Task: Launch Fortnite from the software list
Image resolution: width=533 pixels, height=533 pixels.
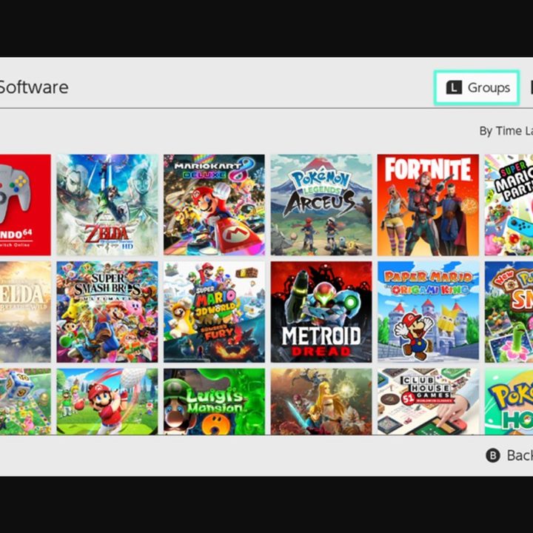Action: [x=428, y=205]
